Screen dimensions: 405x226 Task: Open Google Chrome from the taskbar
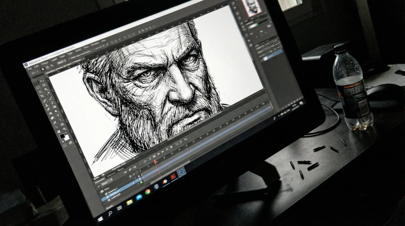click(148, 191)
